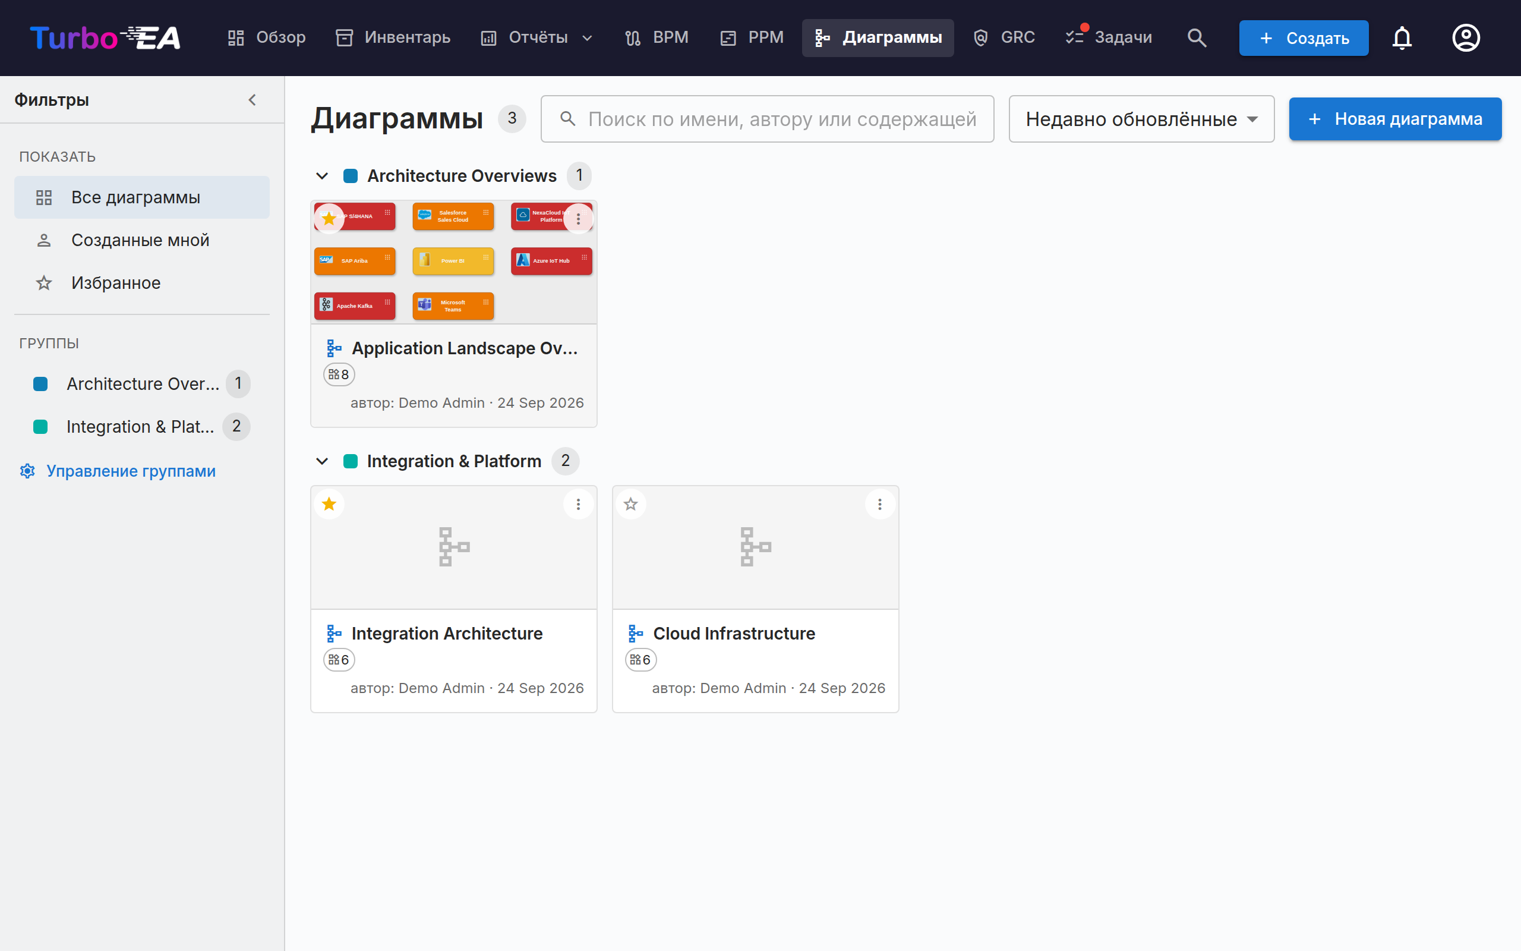Open the GRC navigation item
Image resolution: width=1521 pixels, height=951 pixels.
pyautogui.click(x=1004, y=37)
